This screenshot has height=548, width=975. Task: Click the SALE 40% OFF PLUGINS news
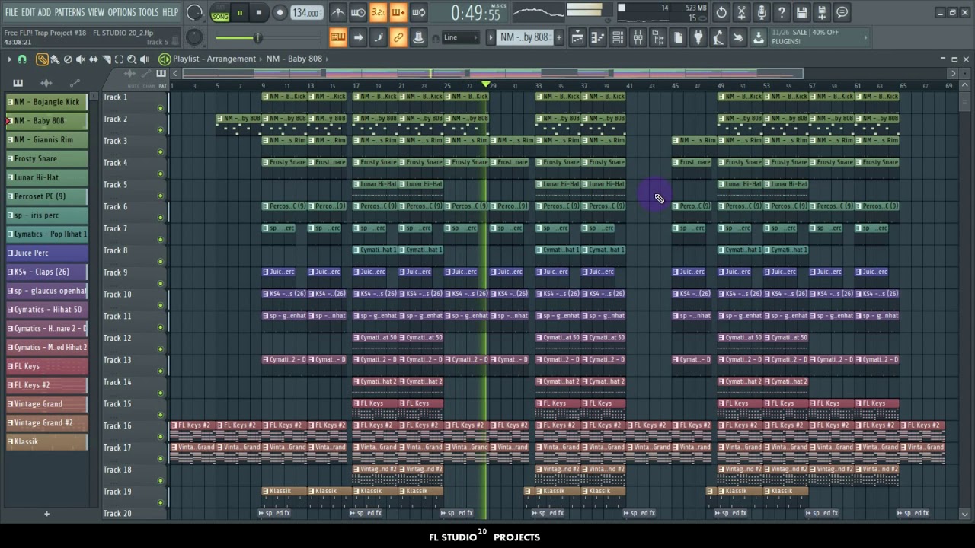[x=820, y=37]
